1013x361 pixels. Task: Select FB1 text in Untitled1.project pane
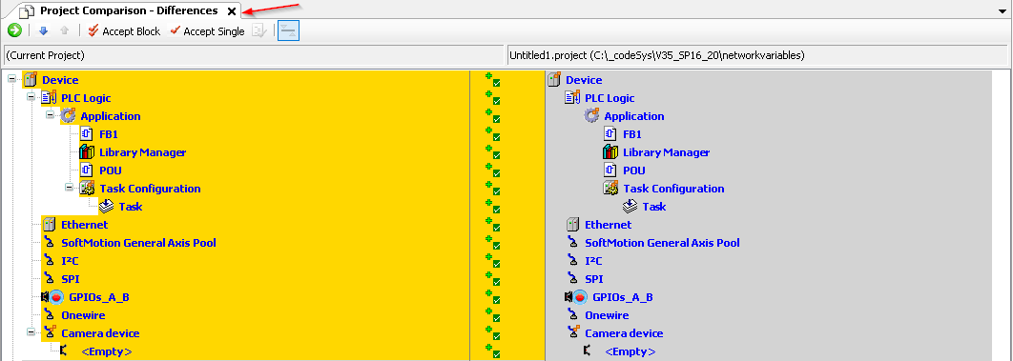pyautogui.click(x=632, y=134)
